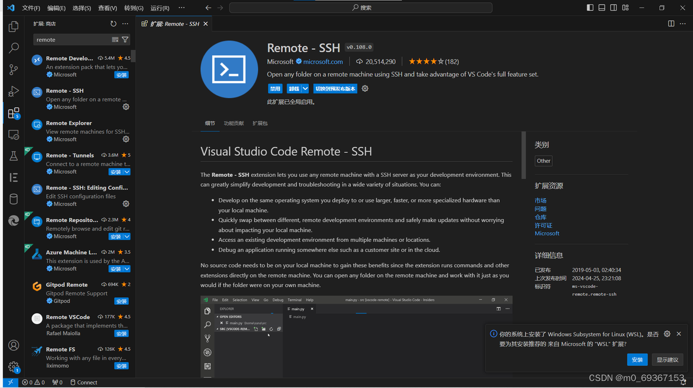Open the Remote Explorer view in activity bar

(x=14, y=134)
